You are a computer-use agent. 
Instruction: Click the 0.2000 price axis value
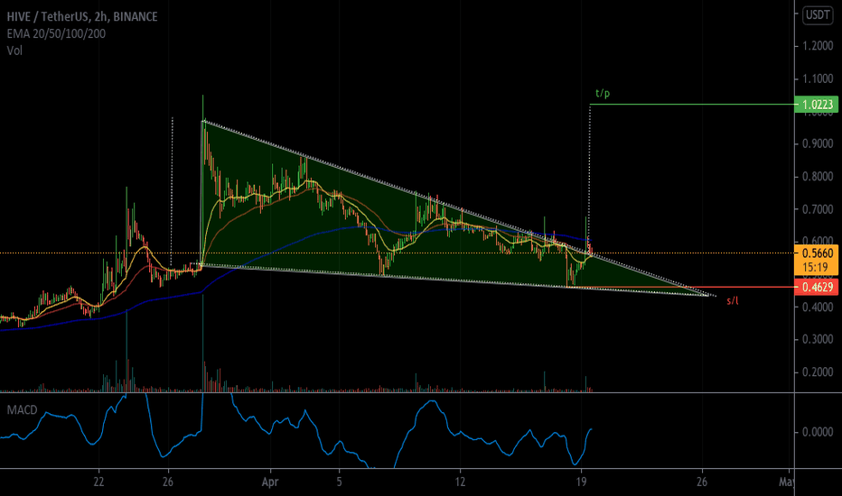[818, 372]
